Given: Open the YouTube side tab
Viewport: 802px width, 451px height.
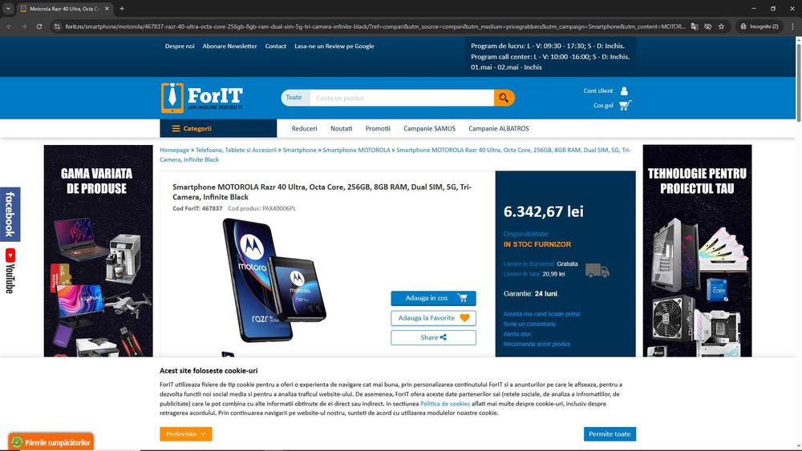Looking at the screenshot, I should [x=10, y=272].
